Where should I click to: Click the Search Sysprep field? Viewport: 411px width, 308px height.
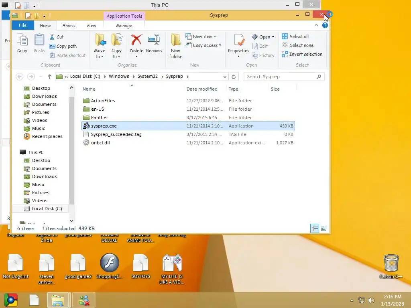(284, 77)
